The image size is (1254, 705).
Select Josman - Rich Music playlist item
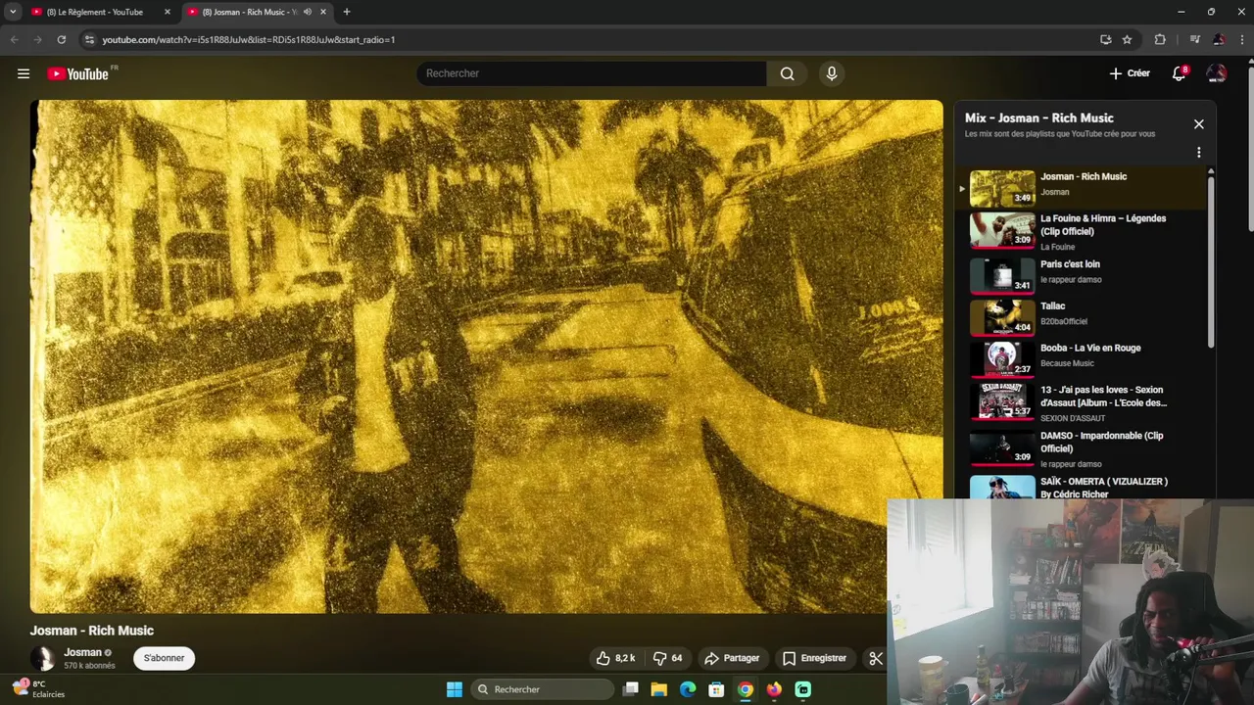(1083, 188)
